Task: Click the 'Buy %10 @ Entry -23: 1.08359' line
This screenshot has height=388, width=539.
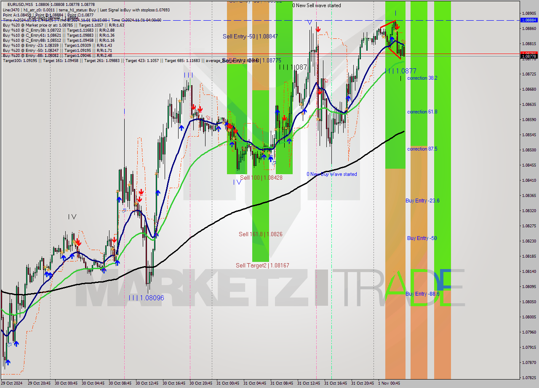Action: [x=57, y=45]
